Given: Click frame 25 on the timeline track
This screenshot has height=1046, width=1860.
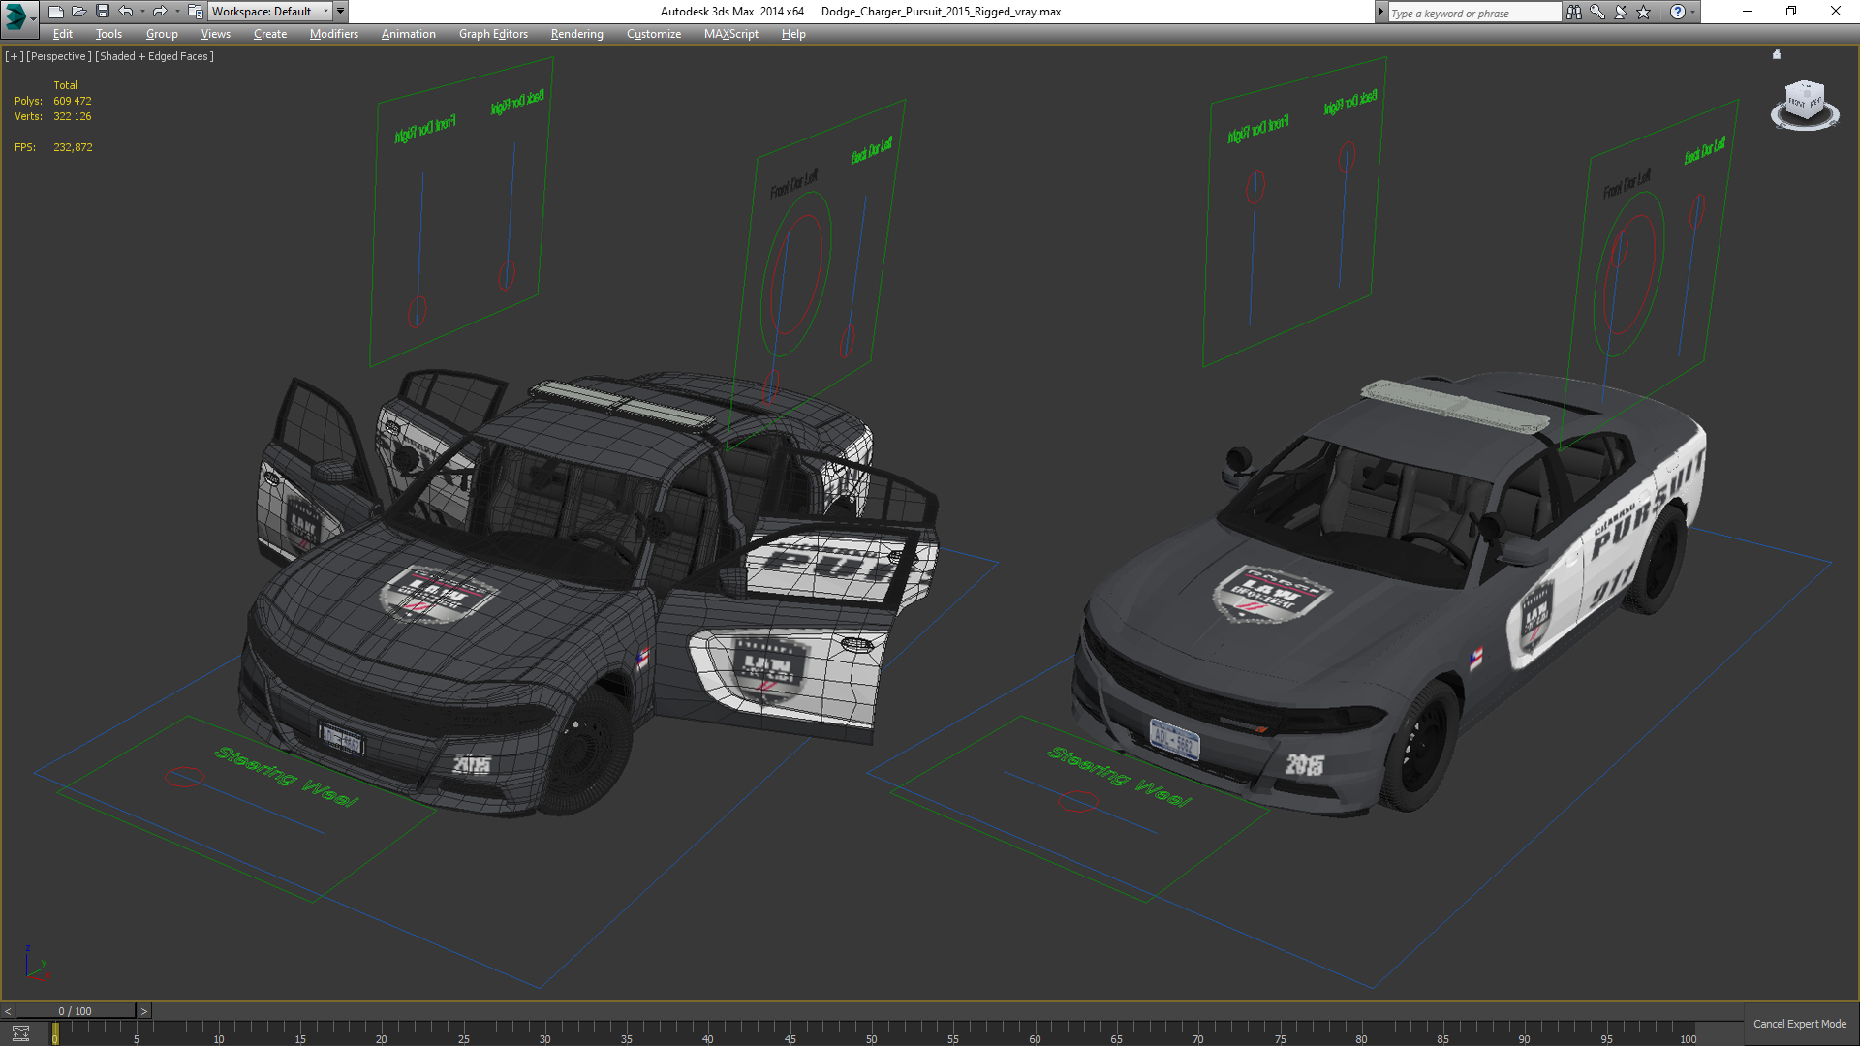Looking at the screenshot, I should pyautogui.click(x=463, y=1032).
